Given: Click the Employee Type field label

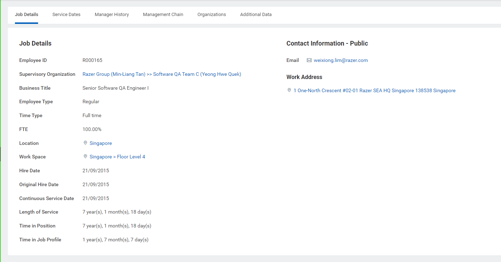Looking at the screenshot, I should tap(36, 101).
